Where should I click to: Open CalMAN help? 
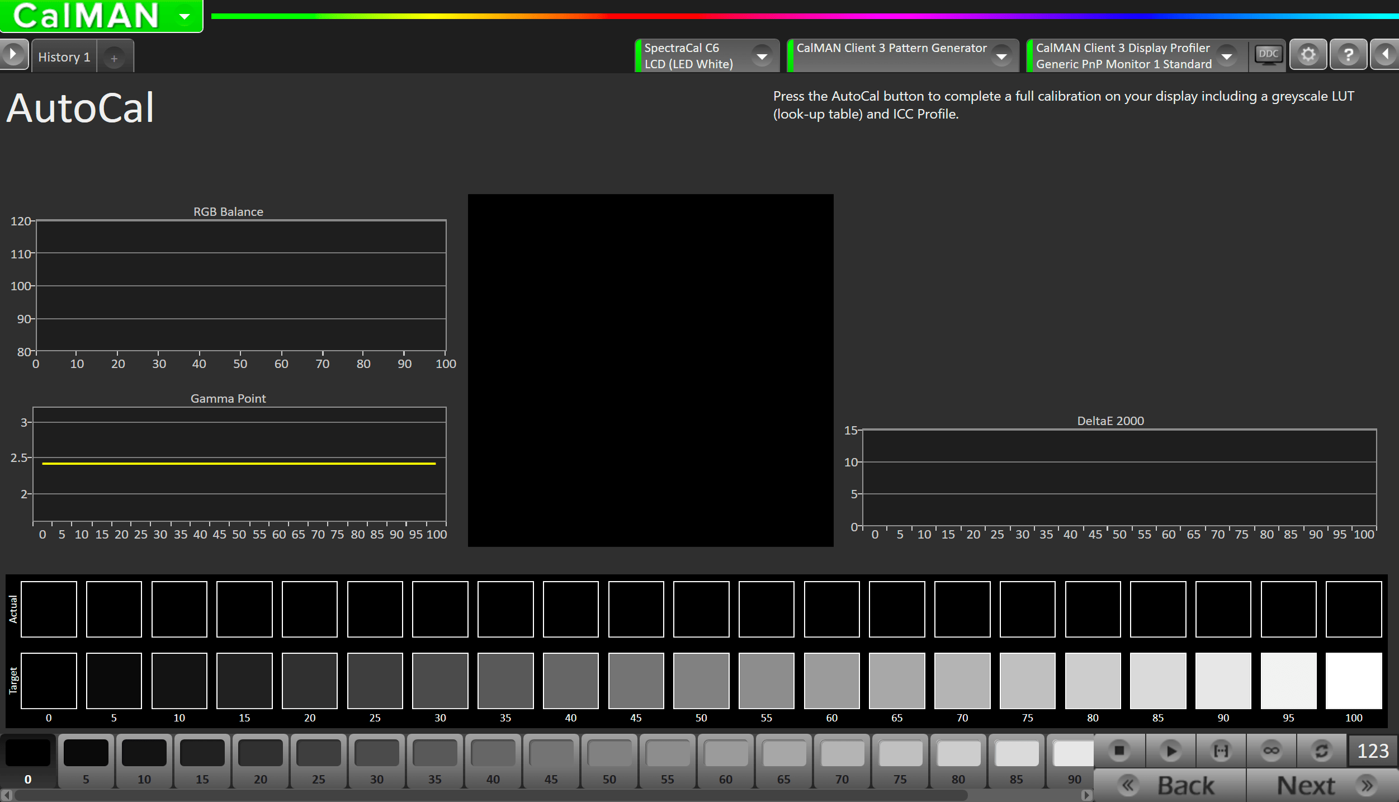[1348, 55]
